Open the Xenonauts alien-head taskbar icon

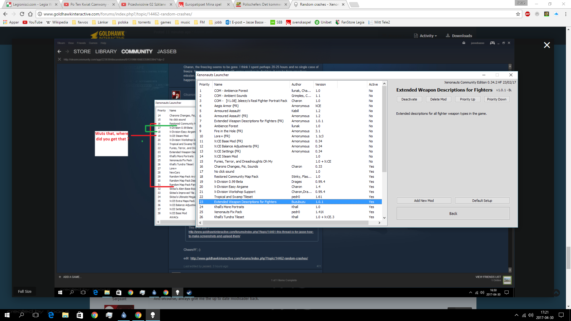(x=153, y=315)
